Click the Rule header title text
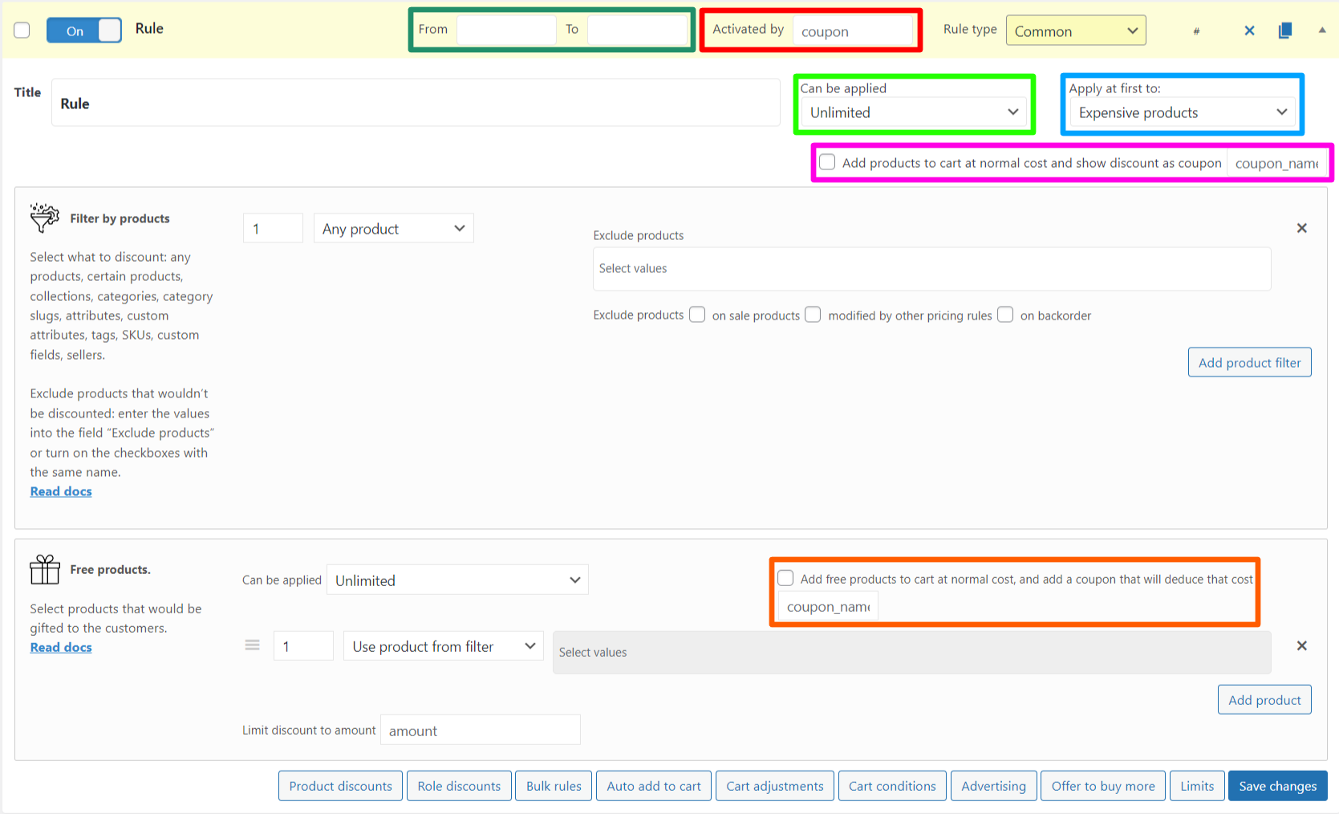The width and height of the screenshot is (1339, 814). coord(149,28)
